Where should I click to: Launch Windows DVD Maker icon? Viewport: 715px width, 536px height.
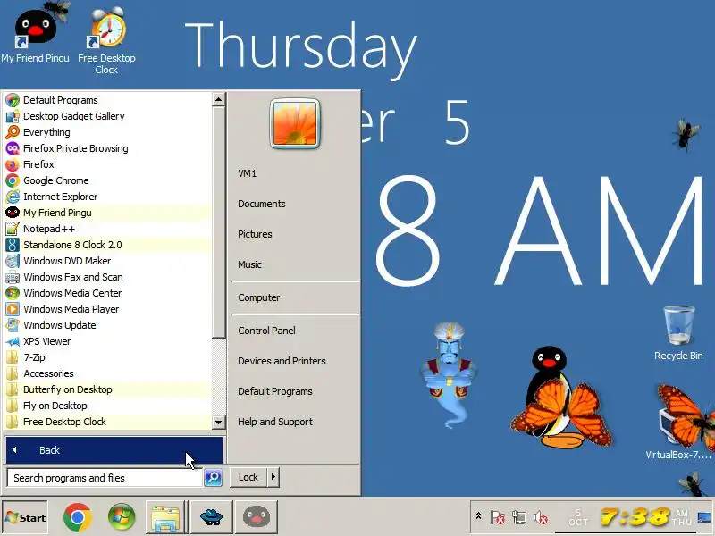pyautogui.click(x=13, y=261)
